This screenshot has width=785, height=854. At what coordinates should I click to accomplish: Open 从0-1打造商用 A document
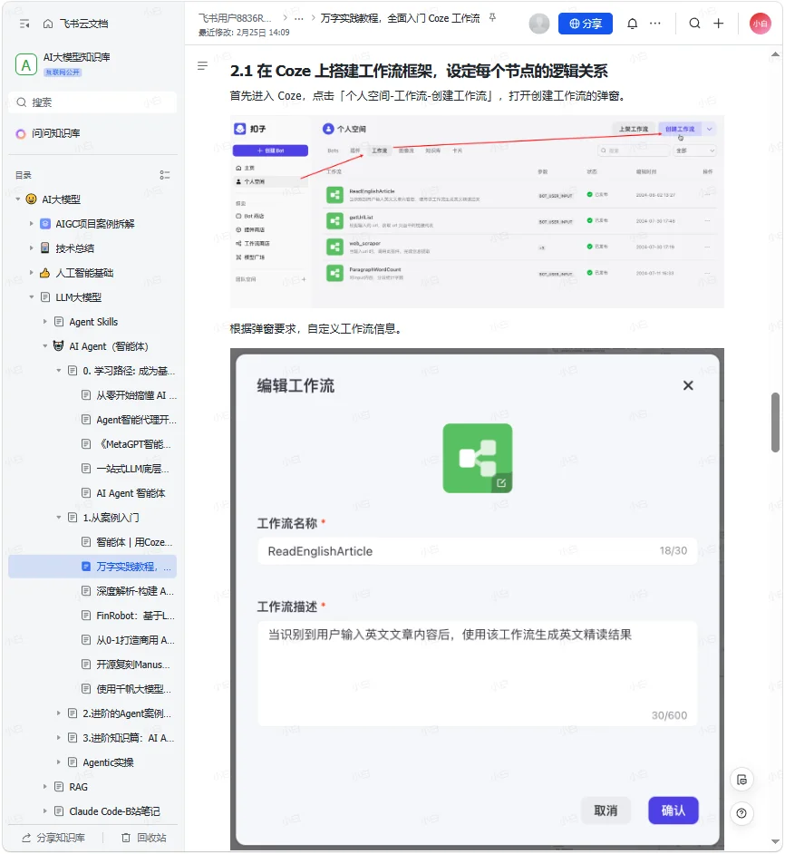click(x=129, y=640)
